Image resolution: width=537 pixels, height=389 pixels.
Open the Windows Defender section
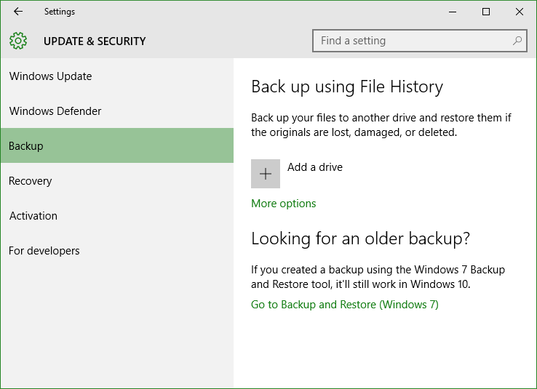[x=117, y=111]
